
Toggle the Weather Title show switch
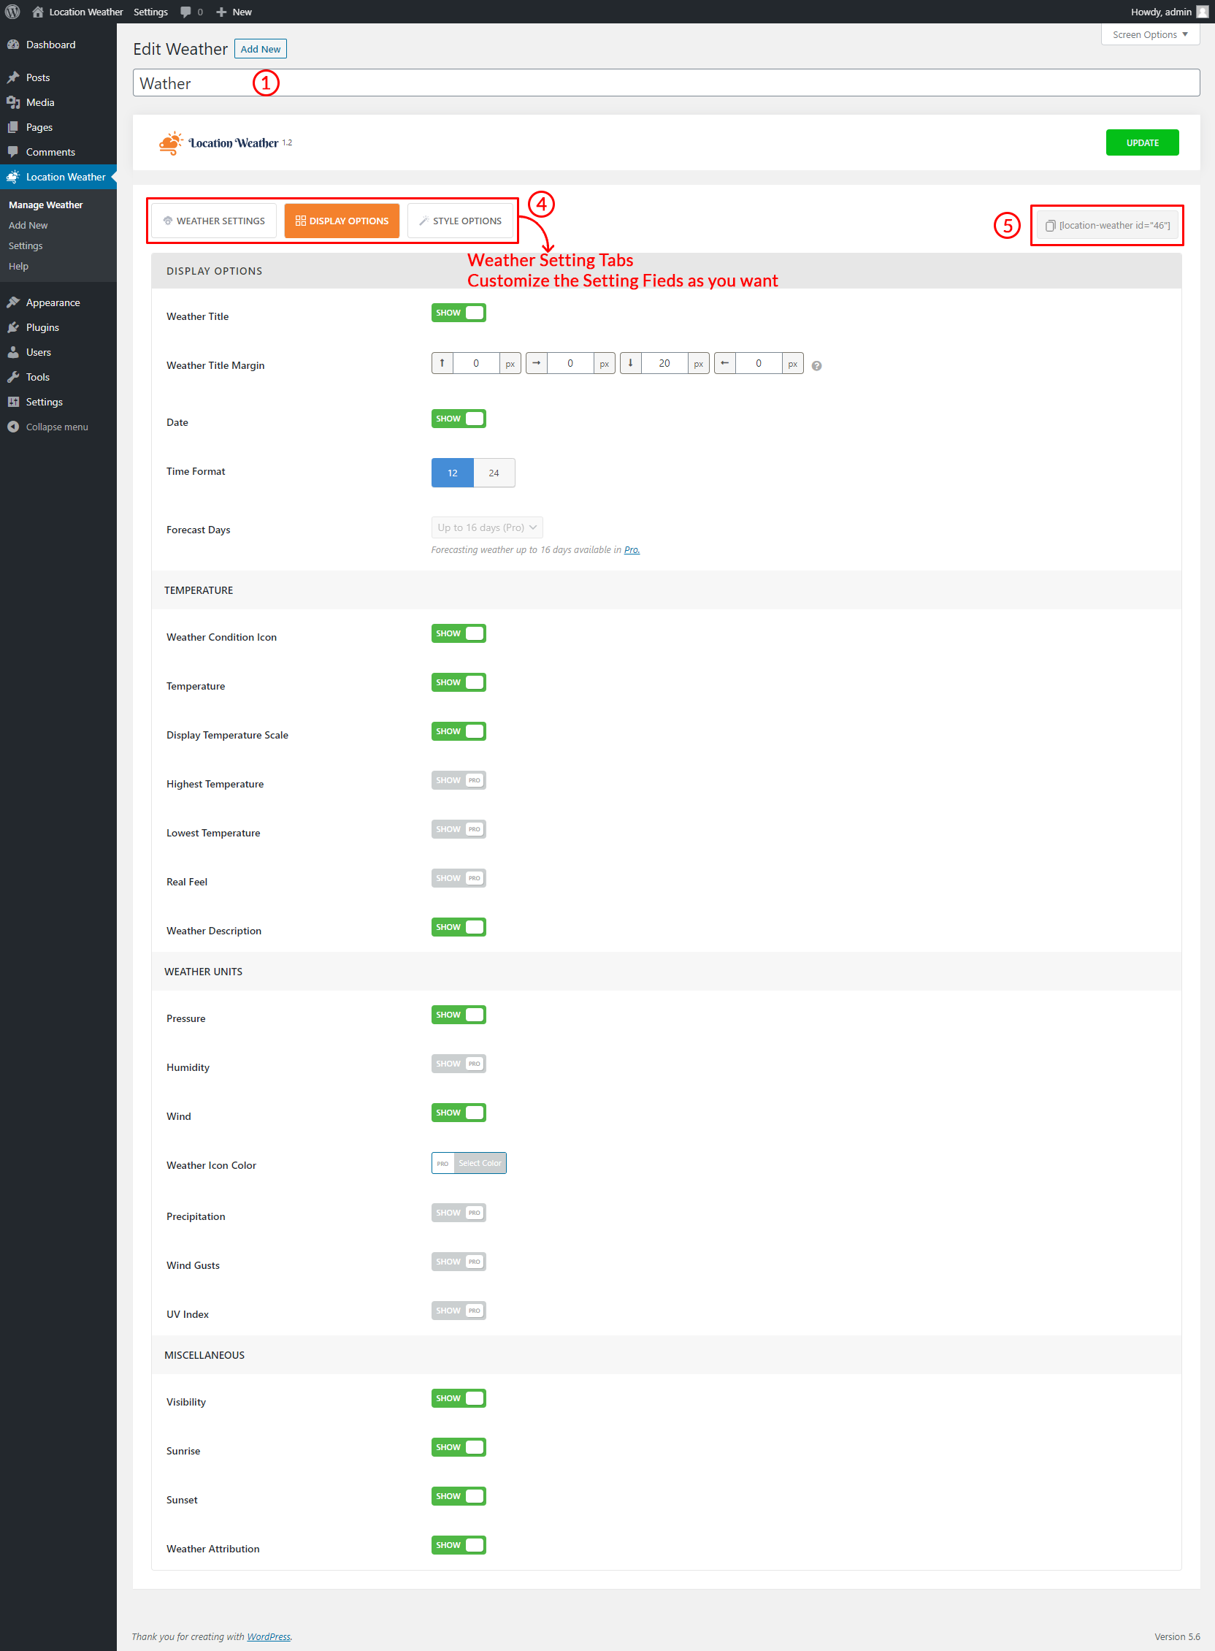459,313
